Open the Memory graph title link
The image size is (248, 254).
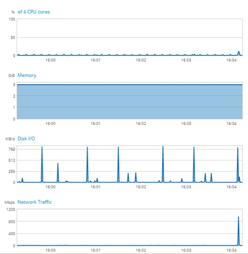pyautogui.click(x=27, y=75)
